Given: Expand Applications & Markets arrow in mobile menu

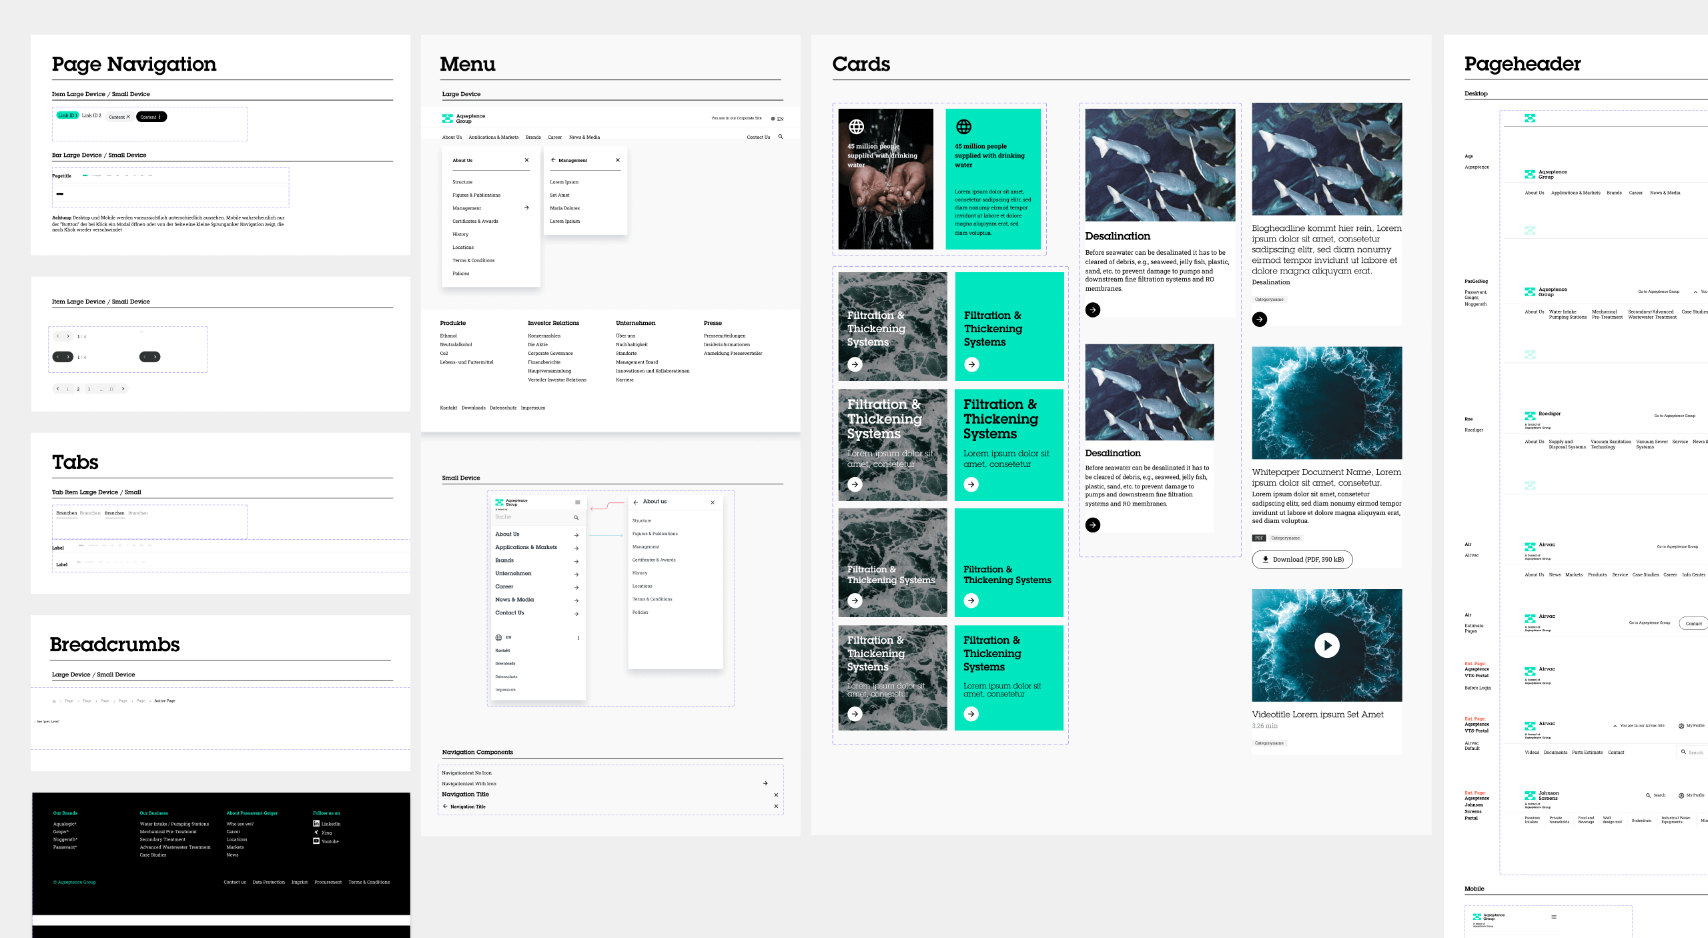Looking at the screenshot, I should (x=576, y=548).
